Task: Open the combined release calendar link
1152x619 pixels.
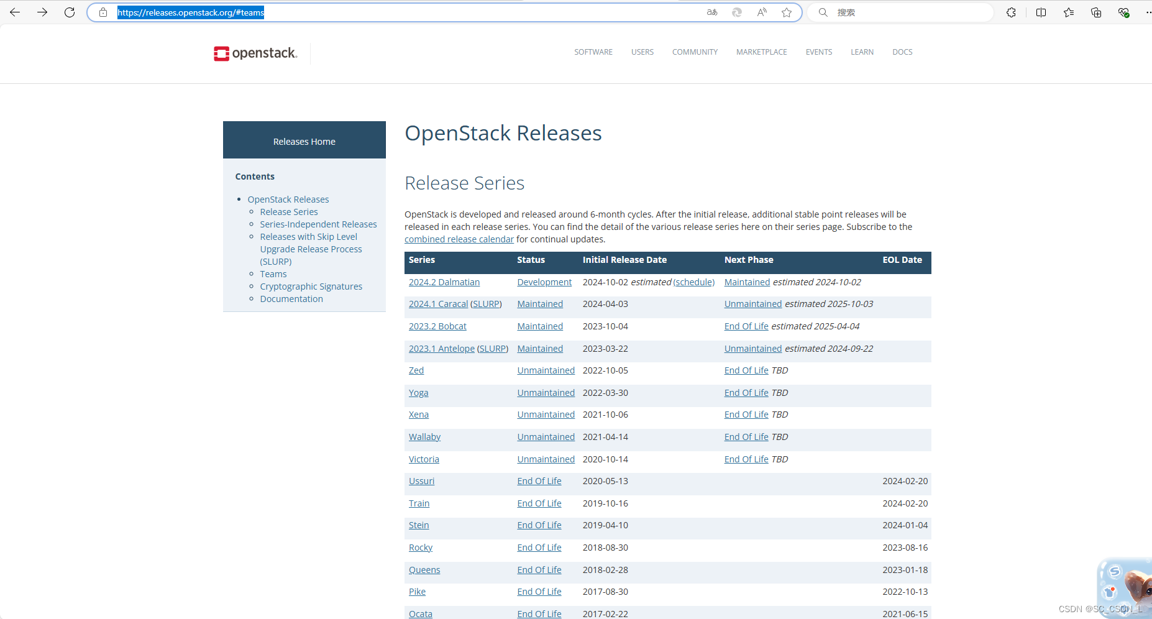Action: 459,239
